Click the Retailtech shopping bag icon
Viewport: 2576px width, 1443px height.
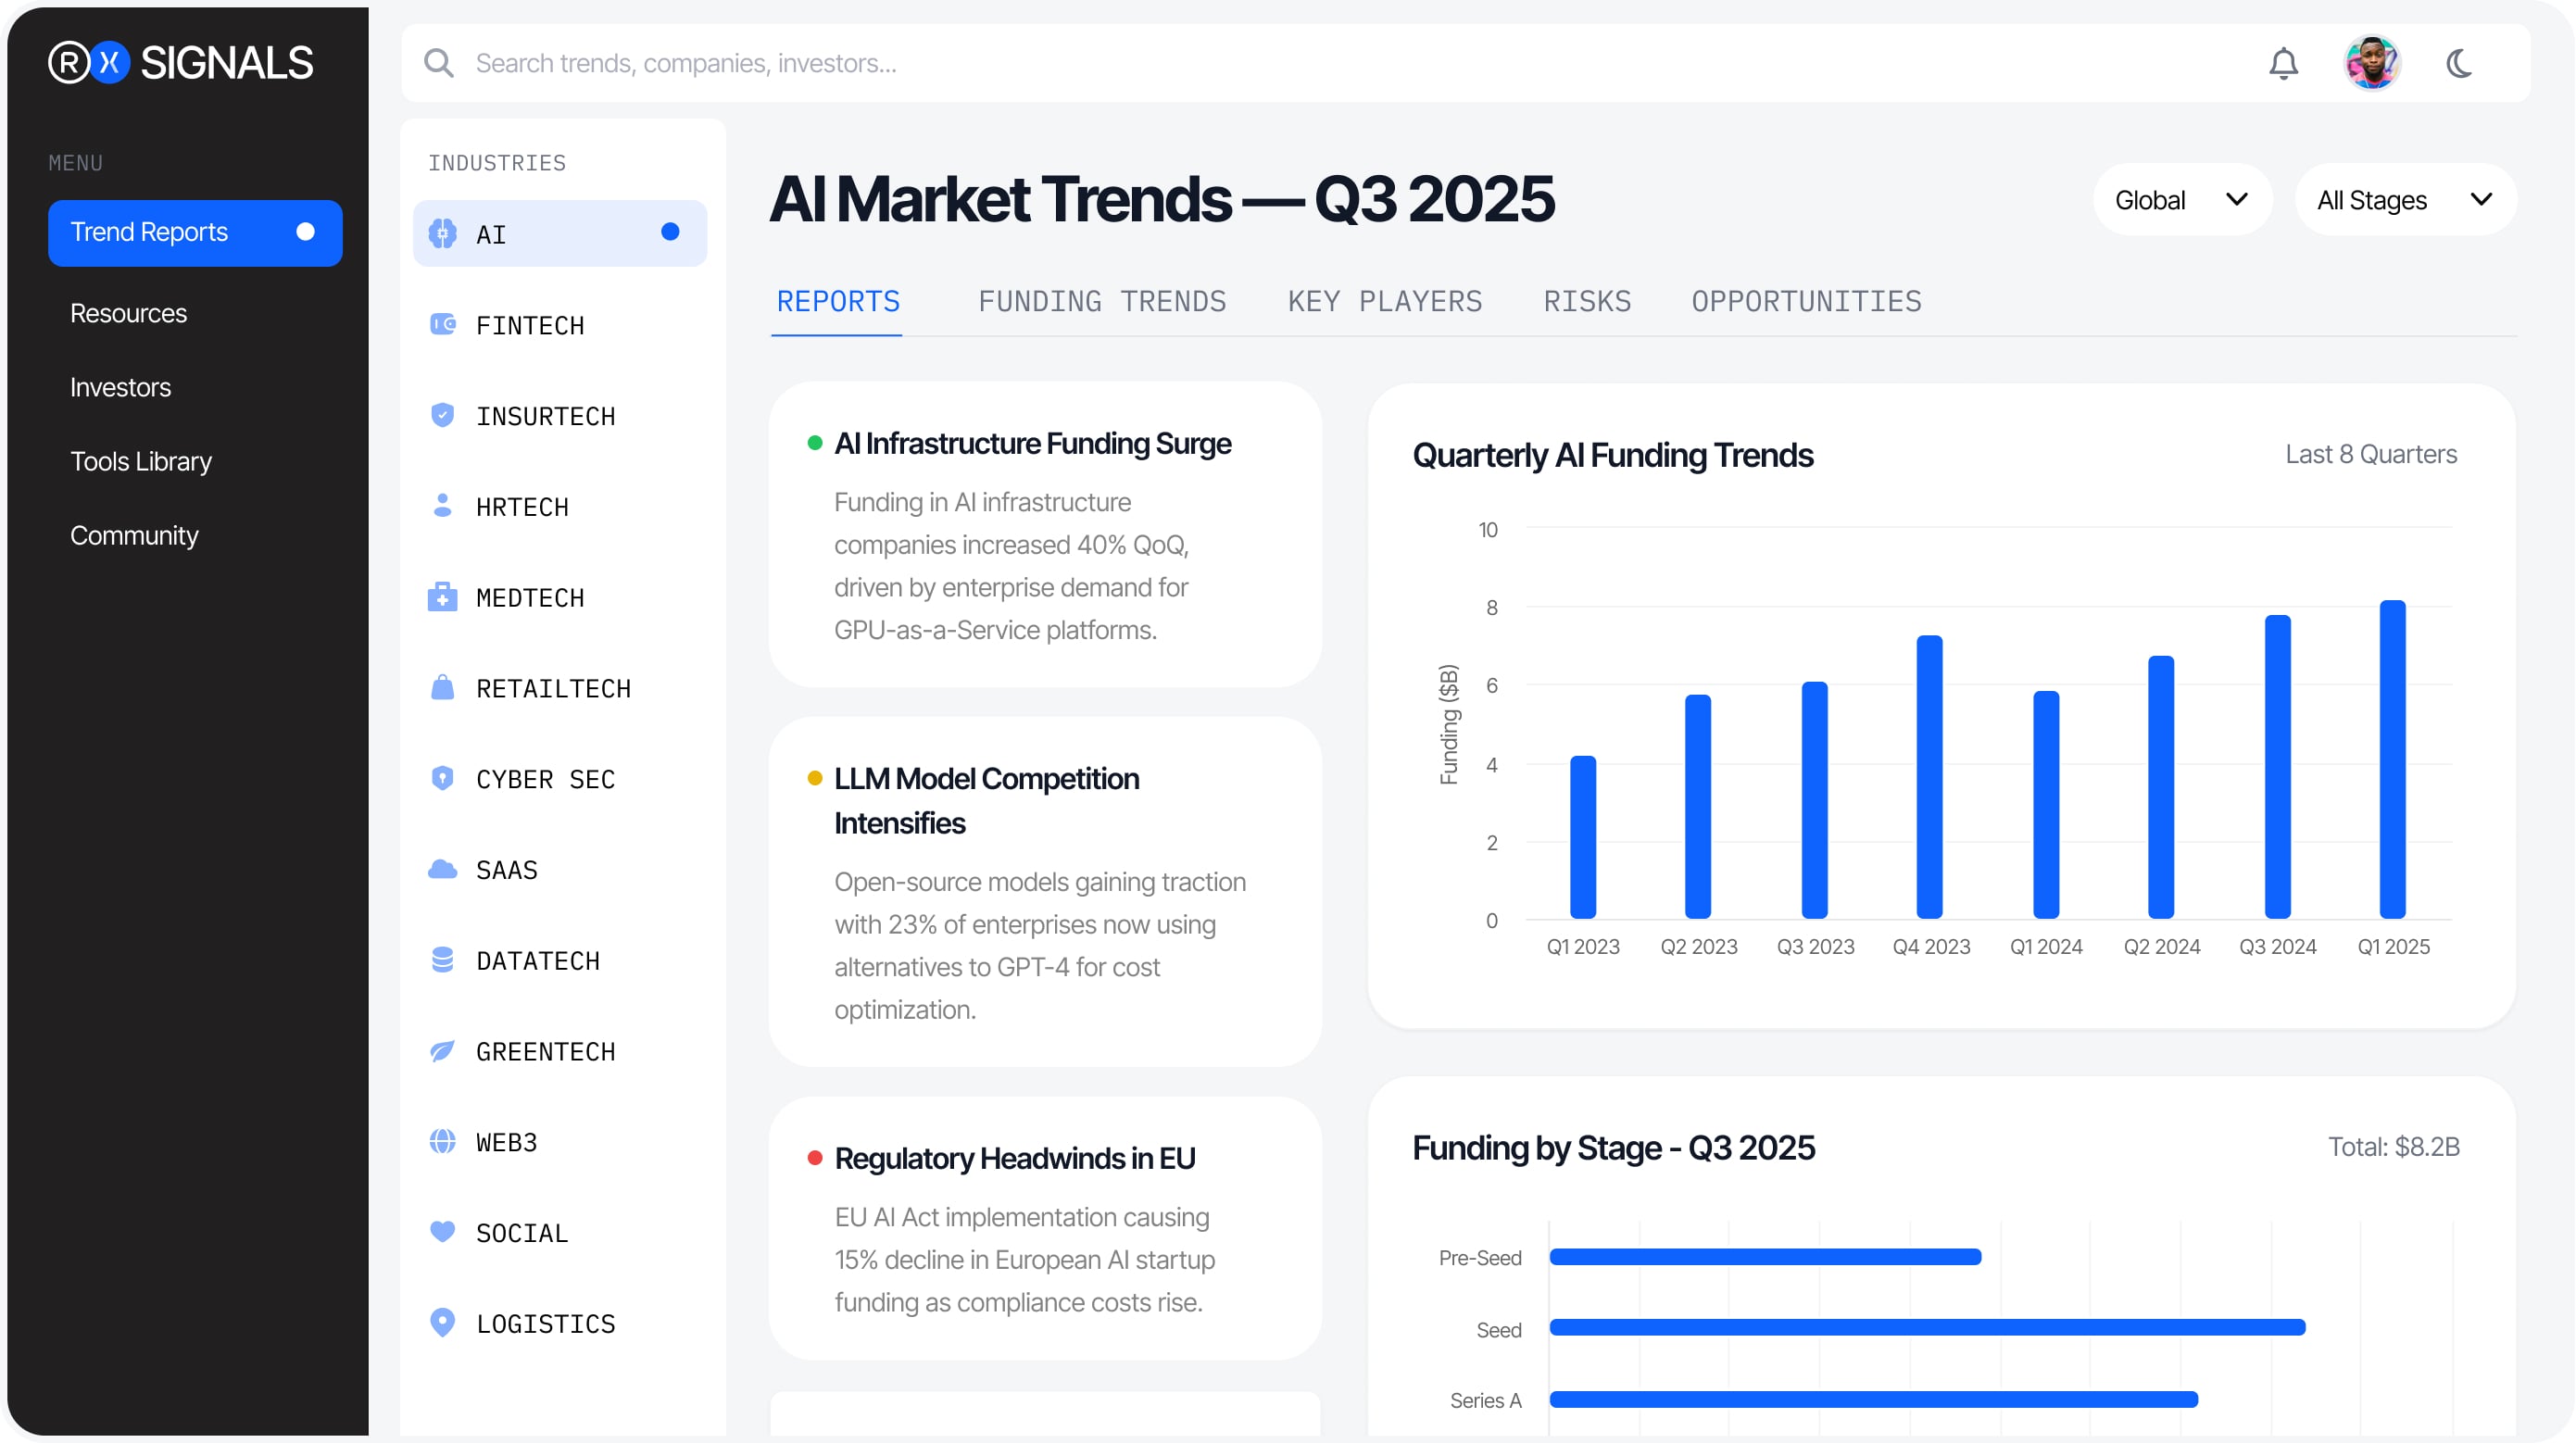pos(442,688)
